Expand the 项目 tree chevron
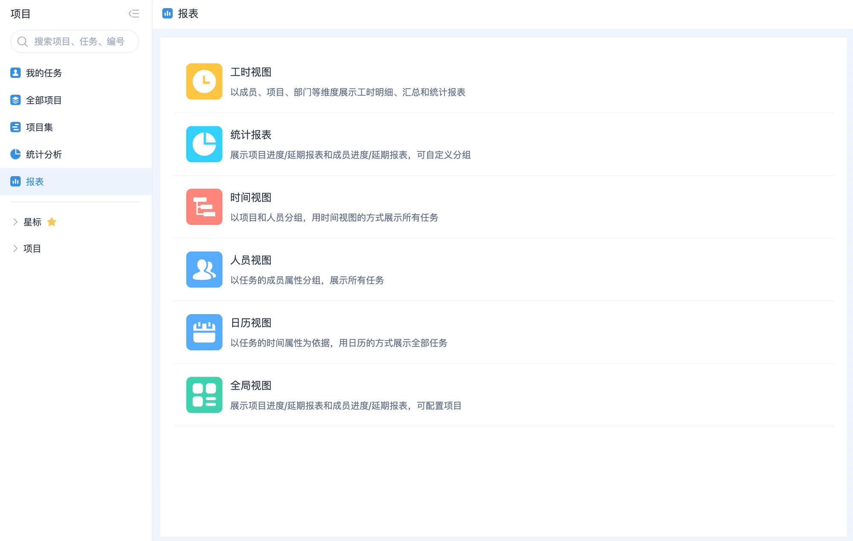This screenshot has height=541, width=853. coord(15,249)
